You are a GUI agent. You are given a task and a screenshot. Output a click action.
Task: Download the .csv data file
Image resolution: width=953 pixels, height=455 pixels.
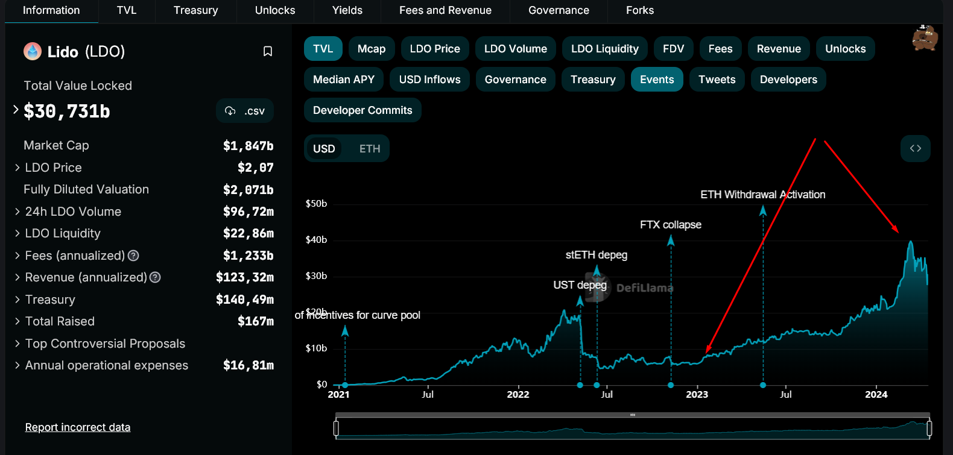point(245,111)
